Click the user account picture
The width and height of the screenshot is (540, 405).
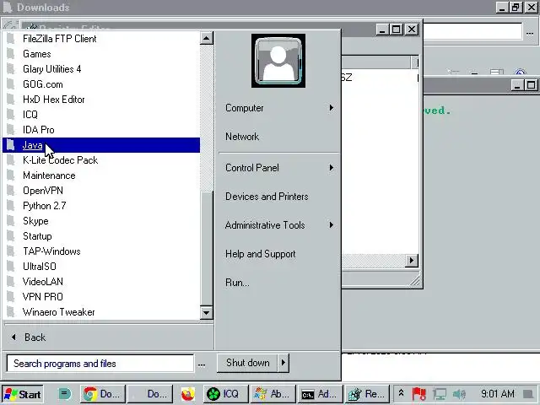pos(278,61)
